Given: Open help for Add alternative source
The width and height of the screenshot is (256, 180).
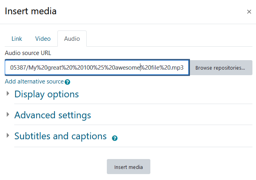Looking at the screenshot, I should tap(67, 82).
